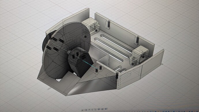
Task: Expand the Viewports dropdown arrow
Action: [107, 109]
